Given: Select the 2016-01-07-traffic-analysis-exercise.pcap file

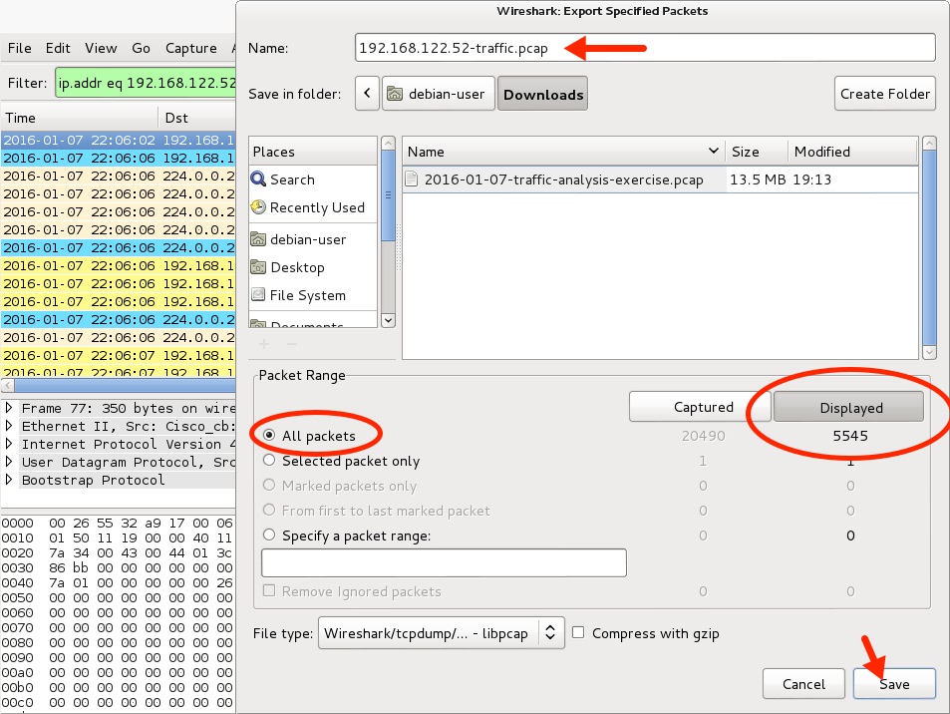Looking at the screenshot, I should (563, 179).
